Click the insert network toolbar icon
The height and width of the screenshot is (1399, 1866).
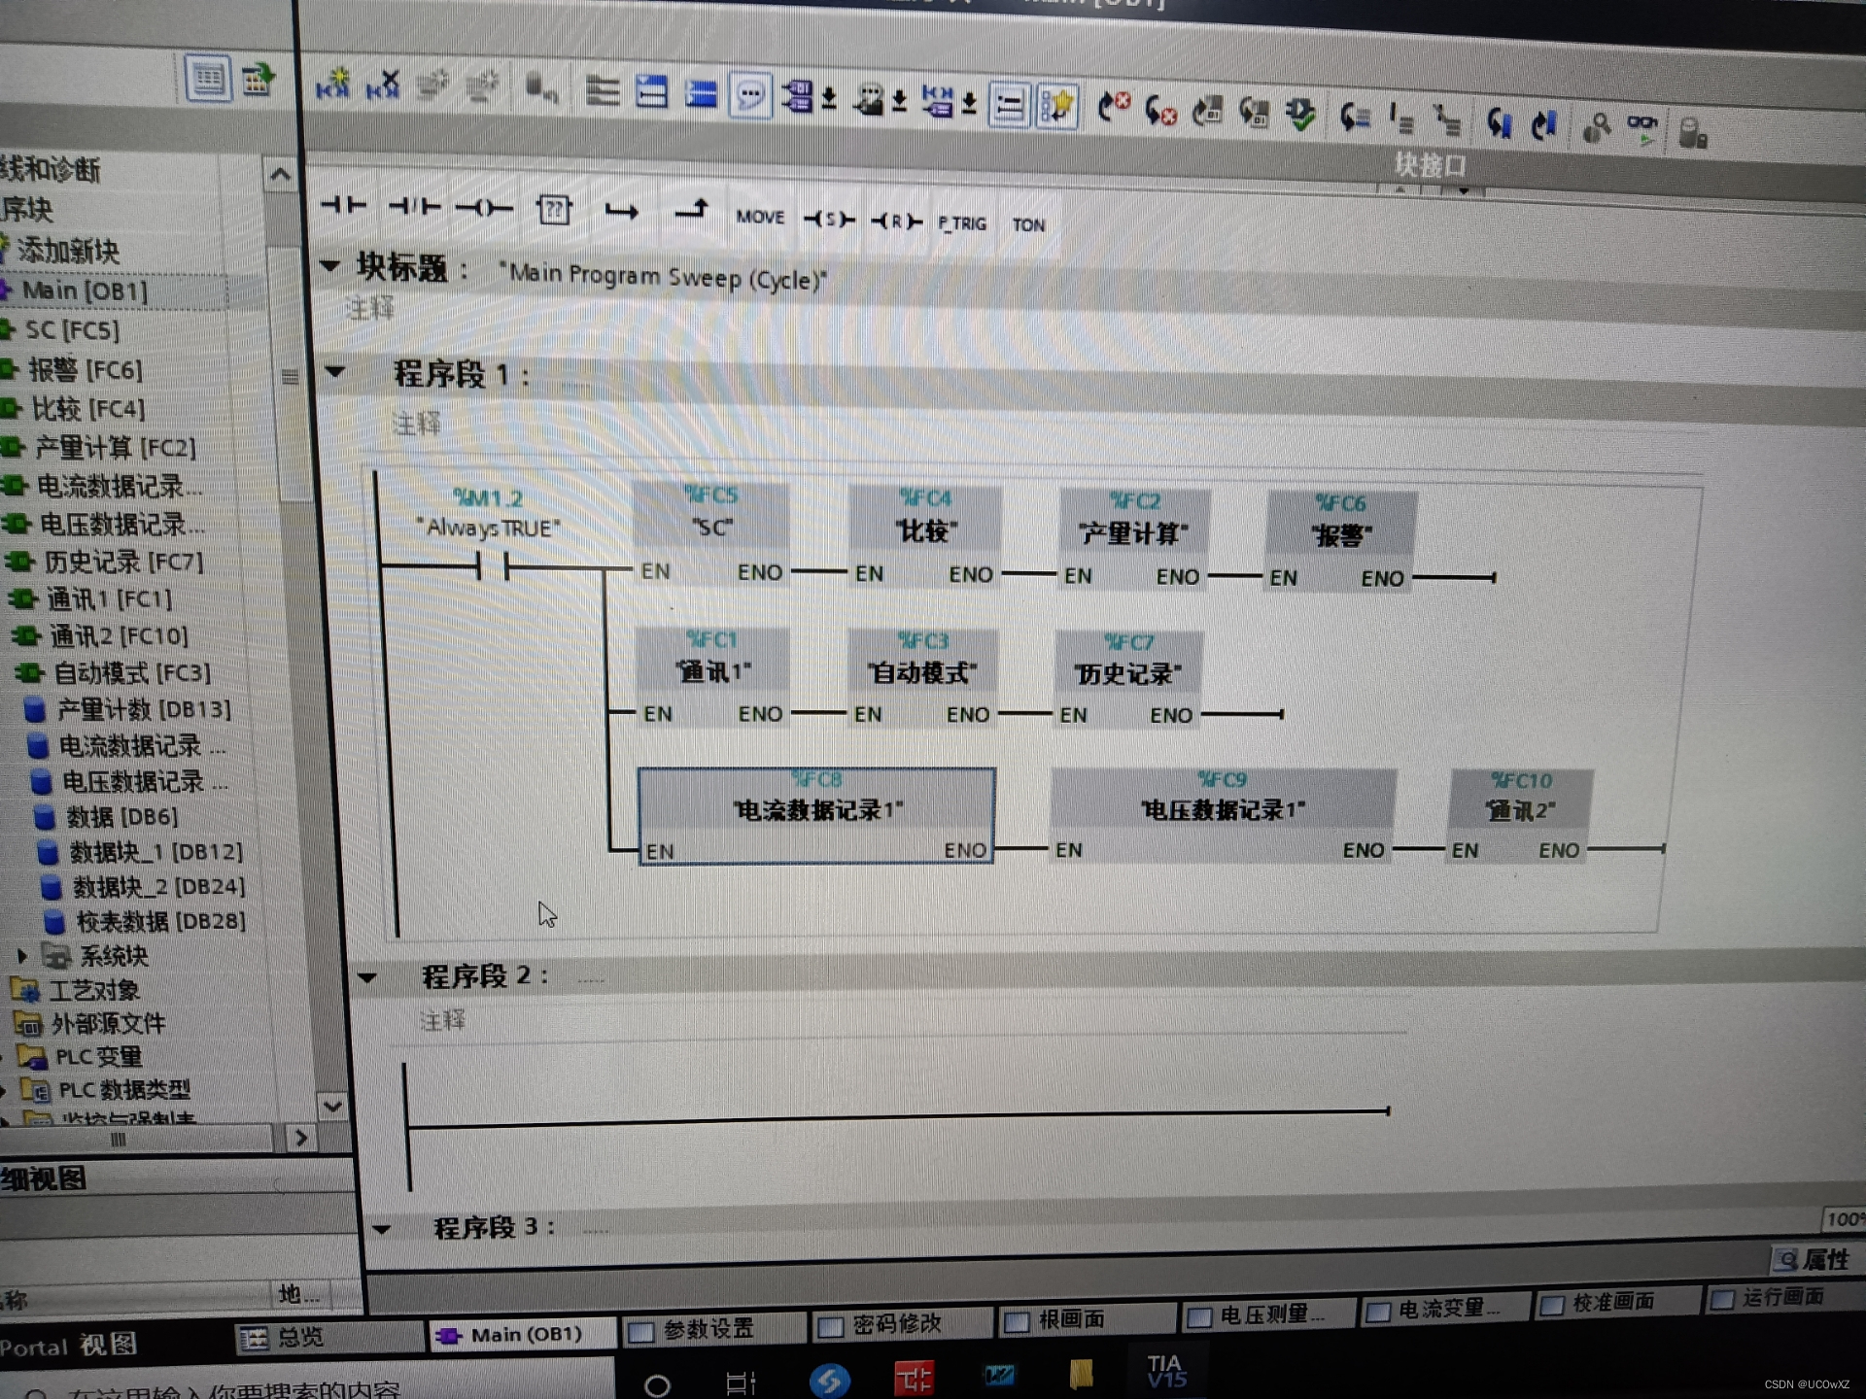point(332,85)
